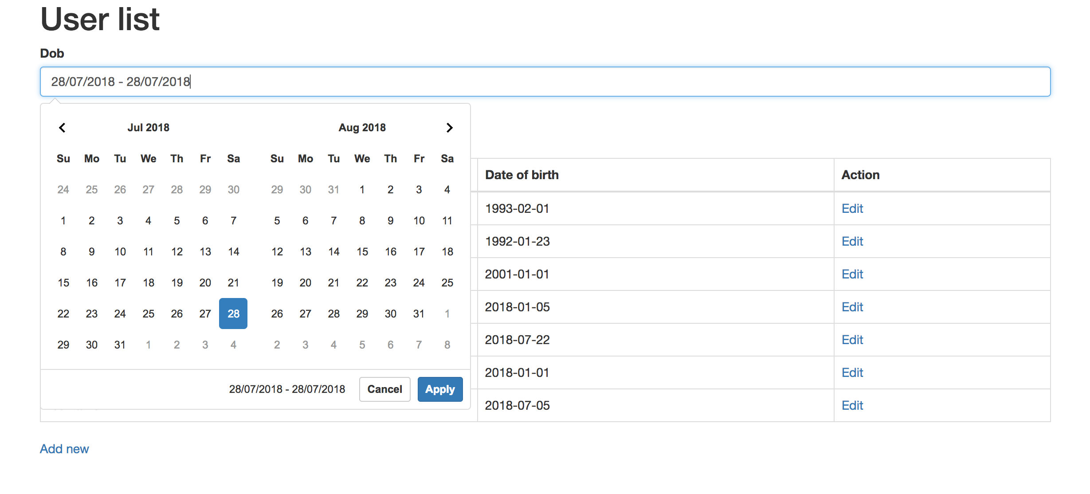Click the Aug 2018 month label
The height and width of the screenshot is (494, 1090).
pyautogui.click(x=361, y=128)
